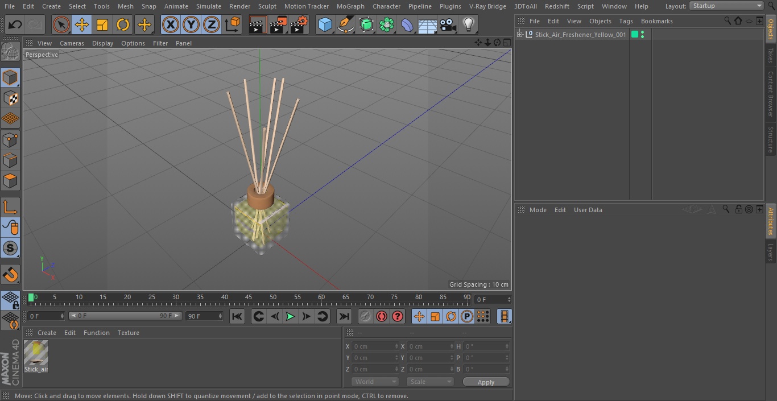Add a Floor environment object
The image size is (777, 401).
pos(428,24)
